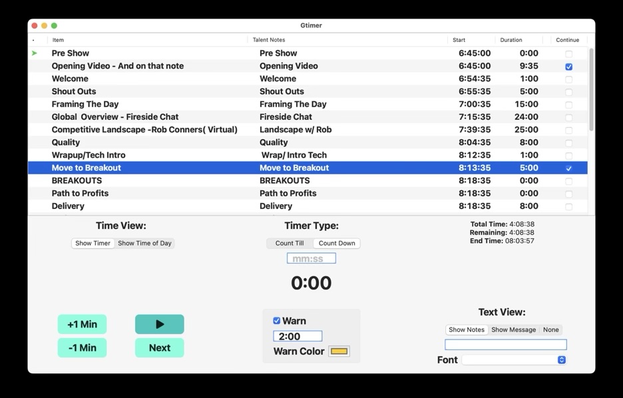Toggle the Warn checkbox
Viewport: 623px width, 398px height.
coord(277,321)
